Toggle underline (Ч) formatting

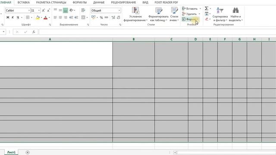[18, 17]
